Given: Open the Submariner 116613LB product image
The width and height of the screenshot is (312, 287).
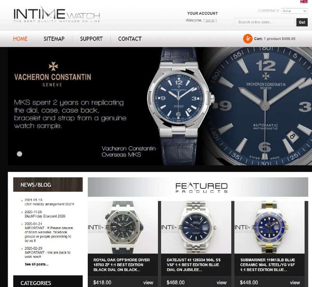Looking at the screenshot, I should pos(269,227).
